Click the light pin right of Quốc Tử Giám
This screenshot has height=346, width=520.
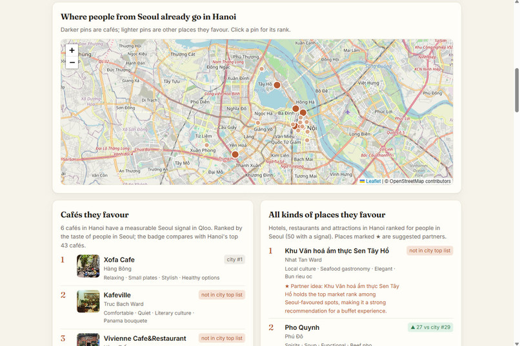tap(307, 140)
